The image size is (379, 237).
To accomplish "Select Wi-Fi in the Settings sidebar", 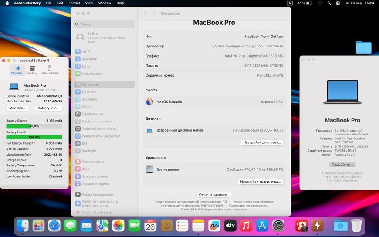I will click(104, 51).
